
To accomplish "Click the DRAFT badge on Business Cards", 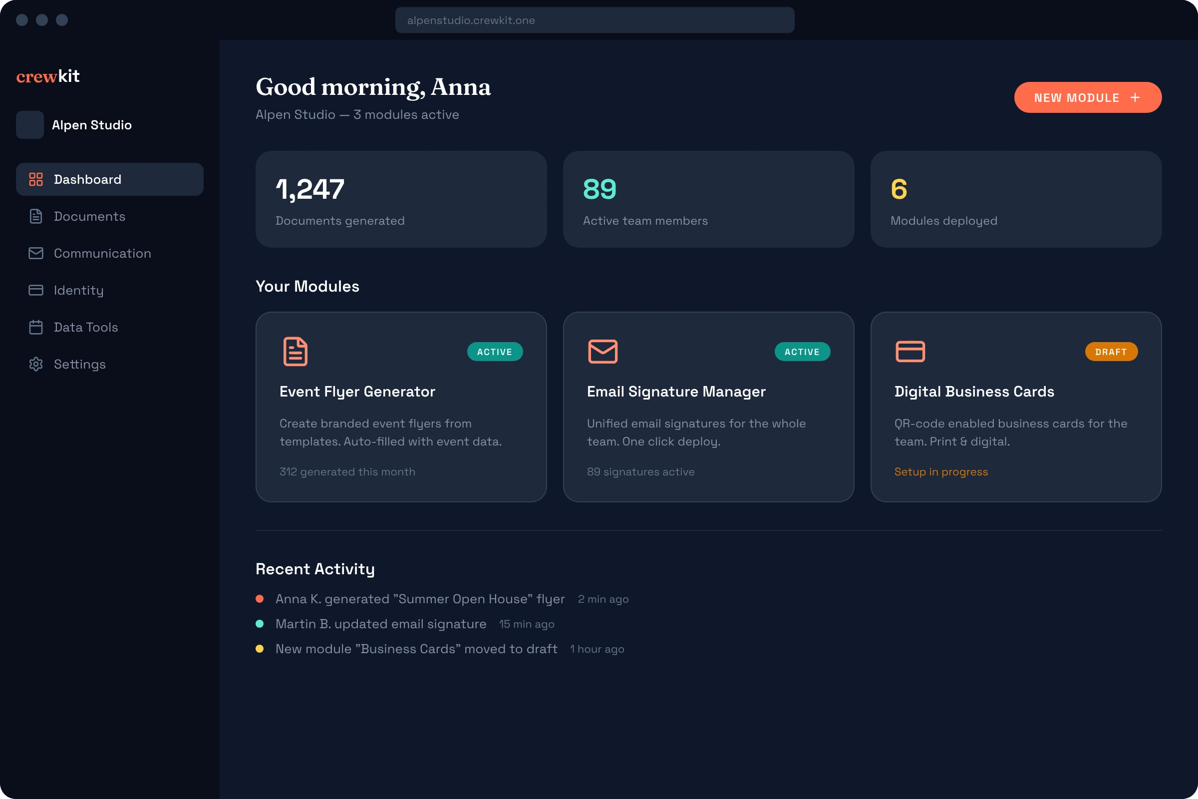I will 1111,352.
